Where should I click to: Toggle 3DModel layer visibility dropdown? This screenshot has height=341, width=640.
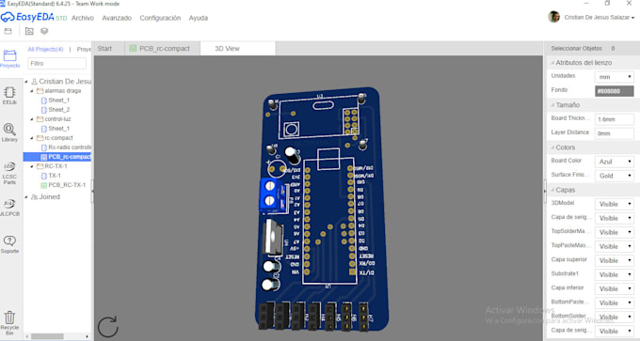tap(614, 204)
